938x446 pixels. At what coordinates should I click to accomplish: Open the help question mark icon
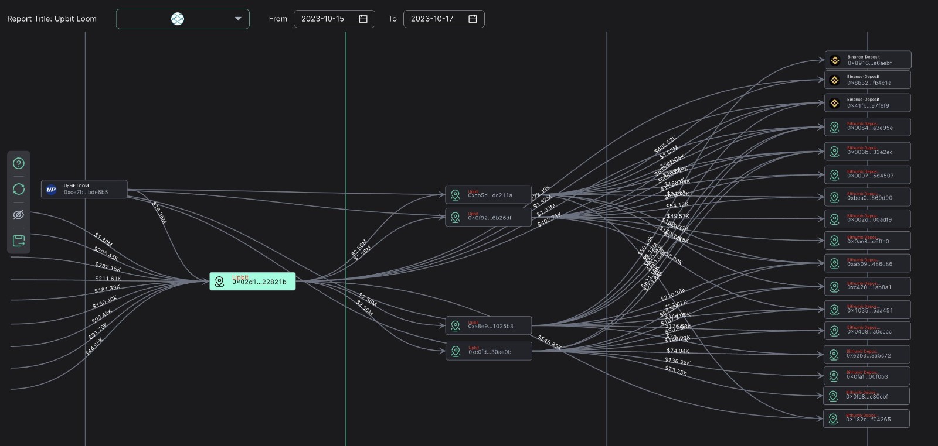point(19,163)
